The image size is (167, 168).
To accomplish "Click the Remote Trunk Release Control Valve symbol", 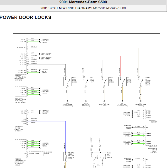I will [66, 157].
